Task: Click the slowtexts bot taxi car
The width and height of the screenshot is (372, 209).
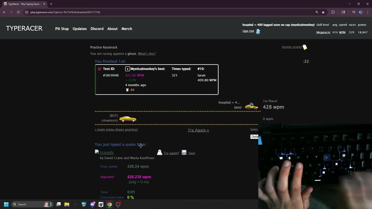Action: point(128,119)
